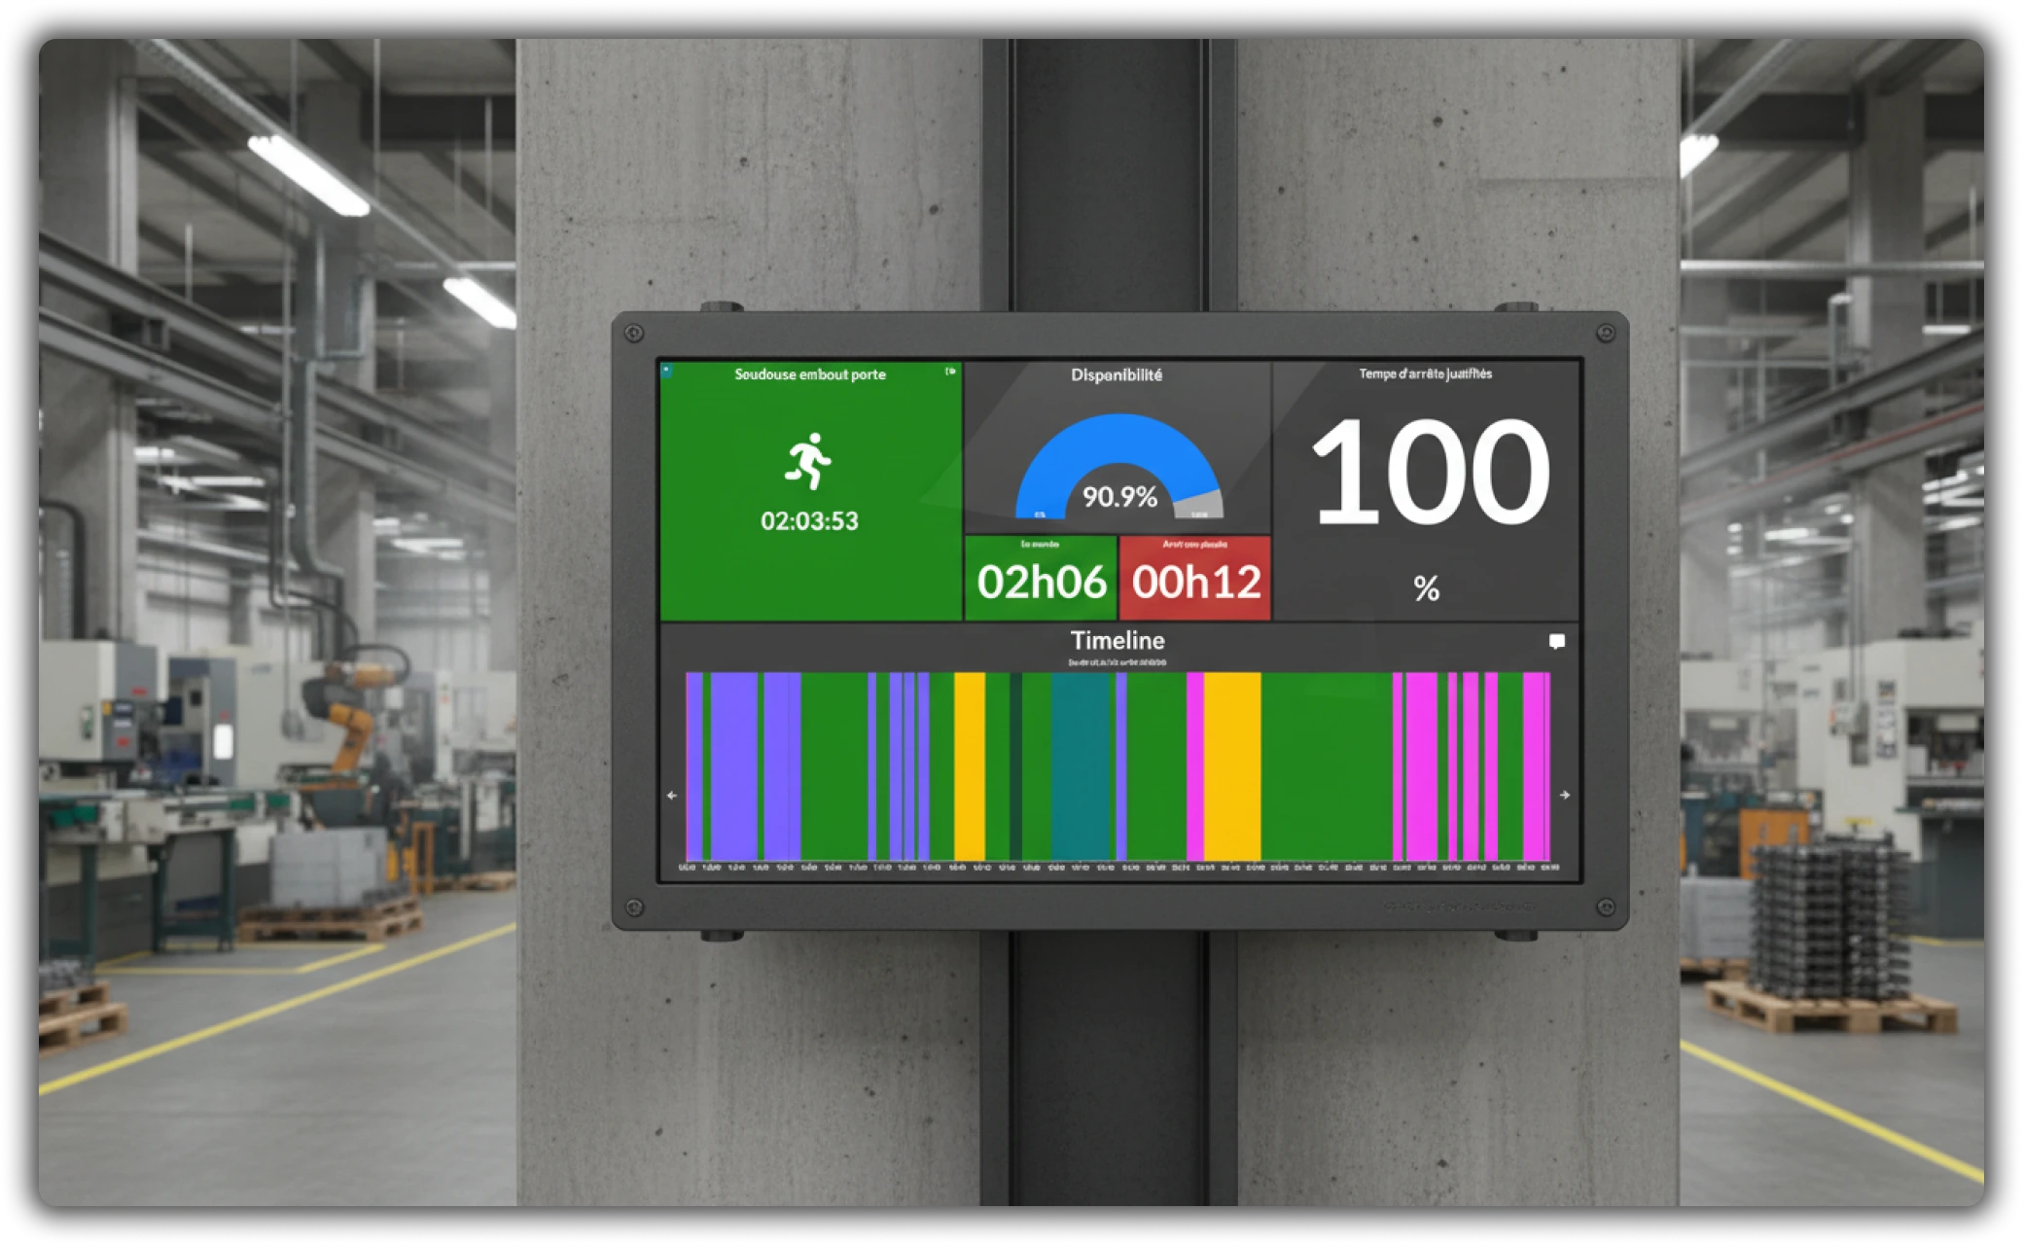2023x1245 pixels.
Task: Open the green 02h06 running-time tile
Action: tap(1041, 581)
